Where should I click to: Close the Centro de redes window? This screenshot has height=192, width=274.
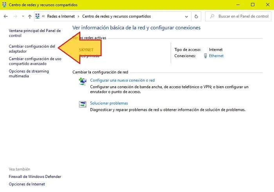pyautogui.click(x=267, y=5)
